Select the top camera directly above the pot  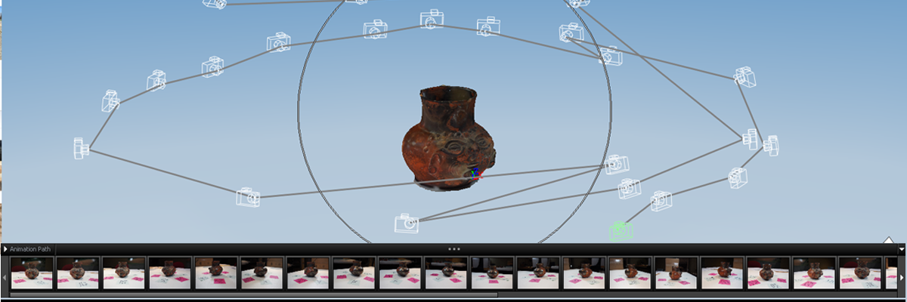(x=432, y=20)
